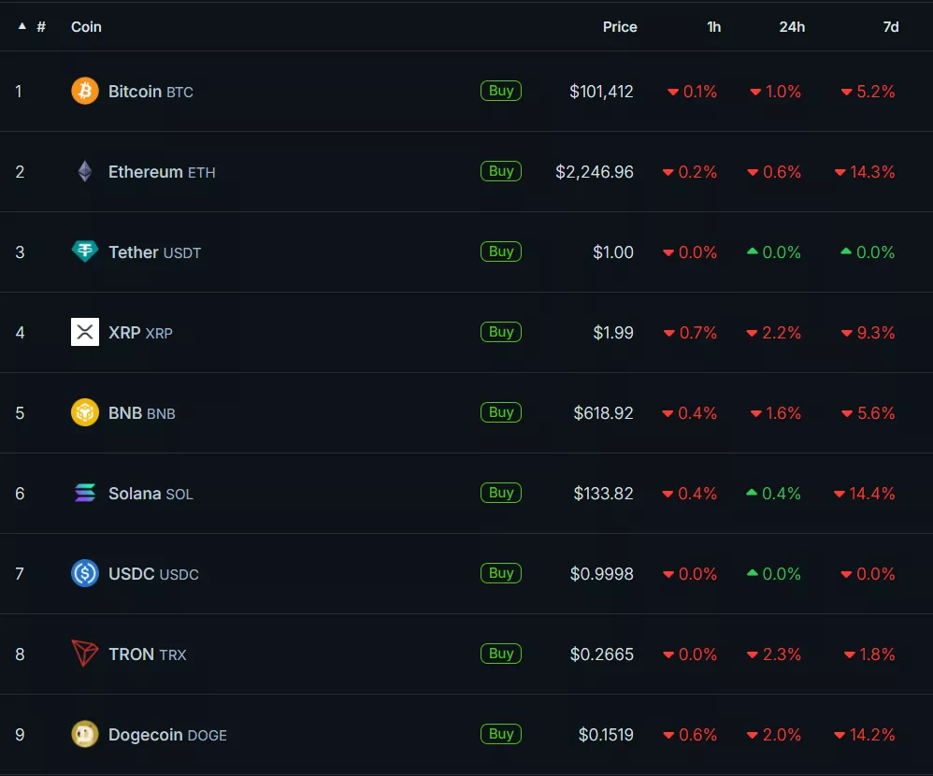Click the rank number for XRP

(x=20, y=332)
